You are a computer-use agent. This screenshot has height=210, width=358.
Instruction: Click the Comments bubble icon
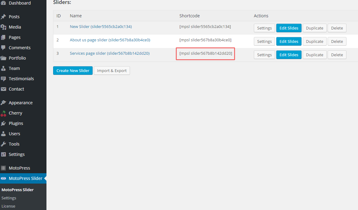point(3,47)
